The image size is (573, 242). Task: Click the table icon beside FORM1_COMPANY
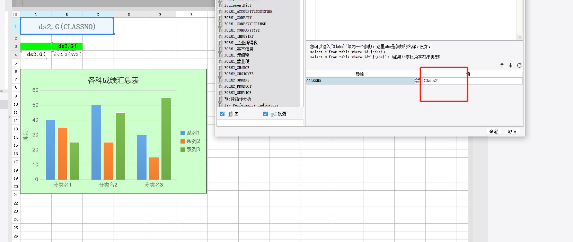point(220,18)
